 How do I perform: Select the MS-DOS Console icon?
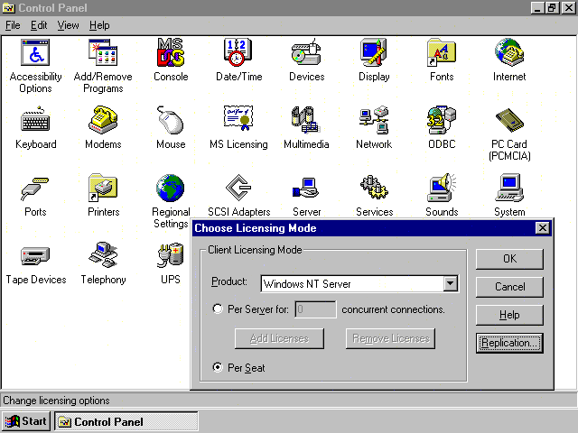171,52
